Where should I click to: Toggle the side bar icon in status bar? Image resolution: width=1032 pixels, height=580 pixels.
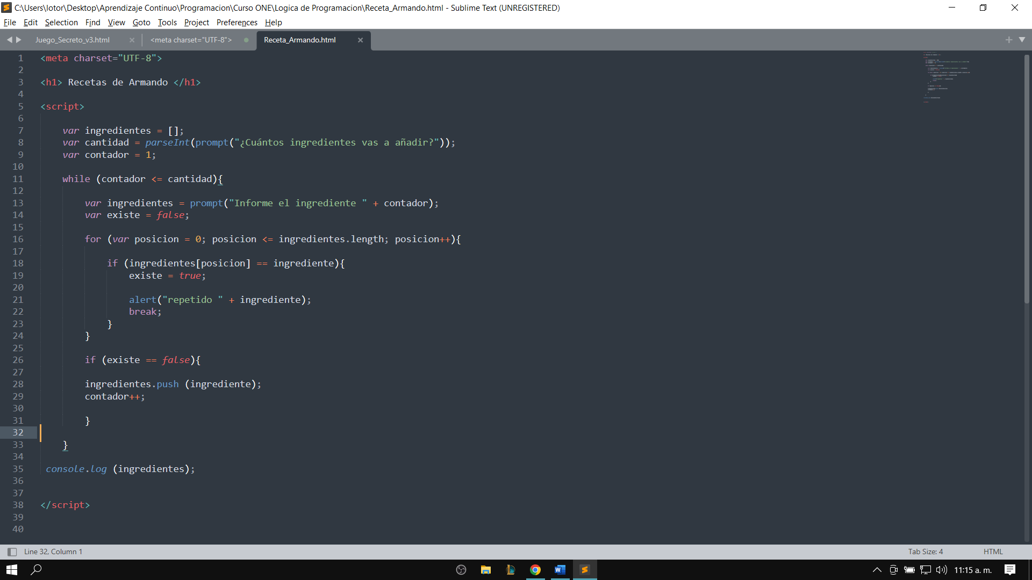(x=12, y=552)
